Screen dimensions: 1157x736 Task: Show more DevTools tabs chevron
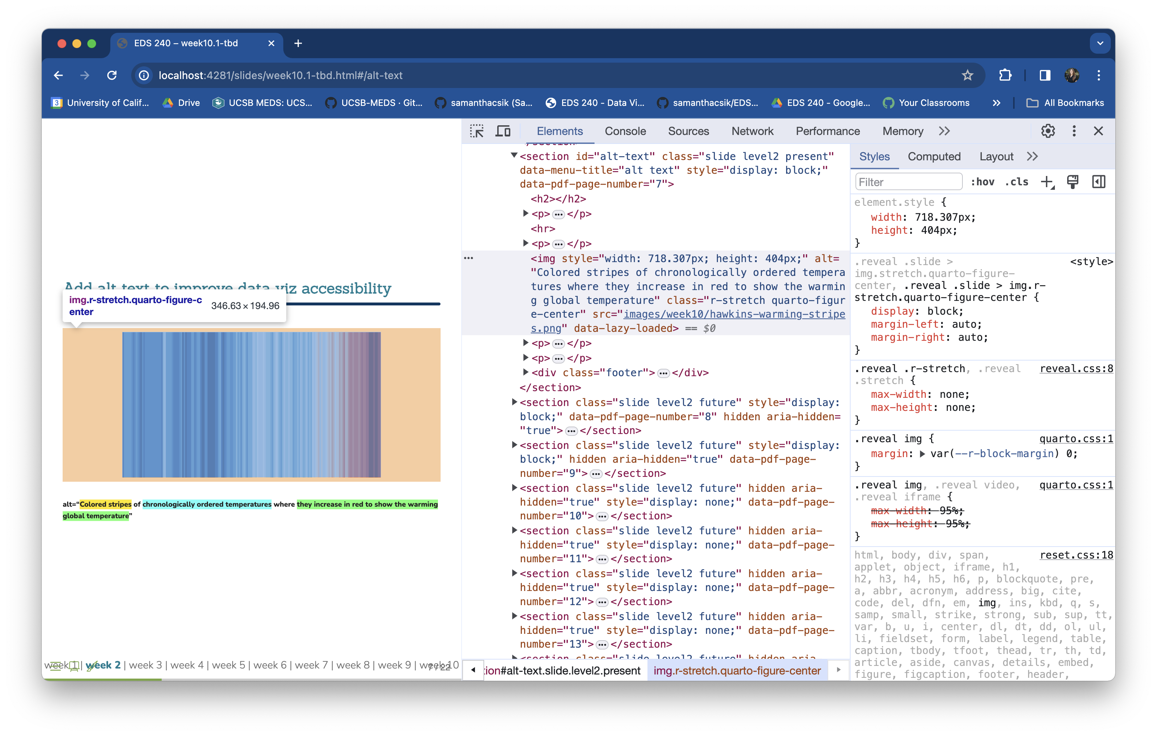pyautogui.click(x=944, y=131)
